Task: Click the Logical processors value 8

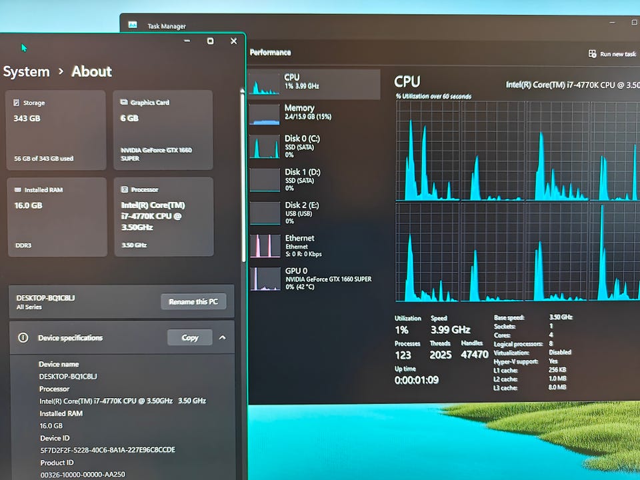Action: point(551,343)
